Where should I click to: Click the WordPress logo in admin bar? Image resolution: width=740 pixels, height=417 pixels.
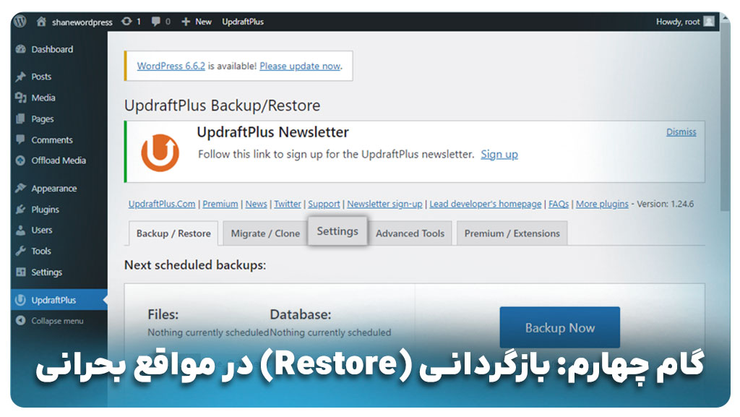point(20,22)
